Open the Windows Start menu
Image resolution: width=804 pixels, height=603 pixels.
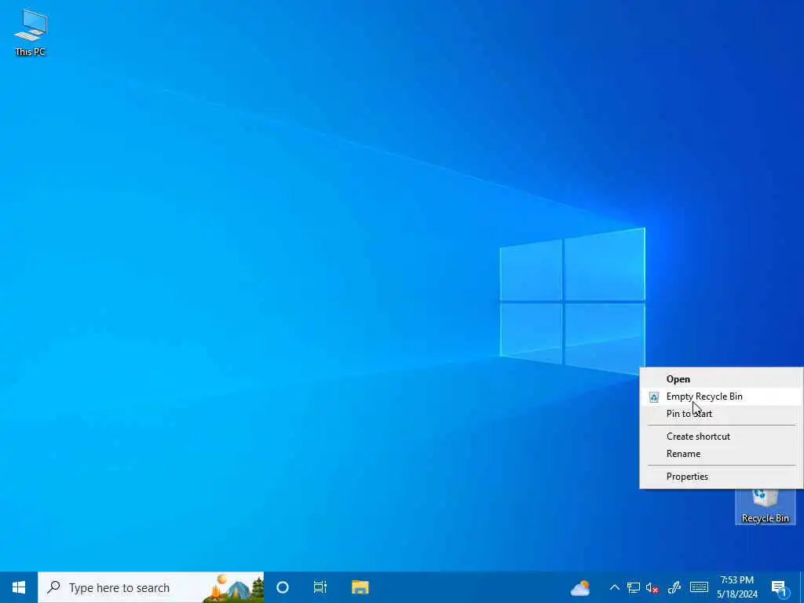[19, 587]
